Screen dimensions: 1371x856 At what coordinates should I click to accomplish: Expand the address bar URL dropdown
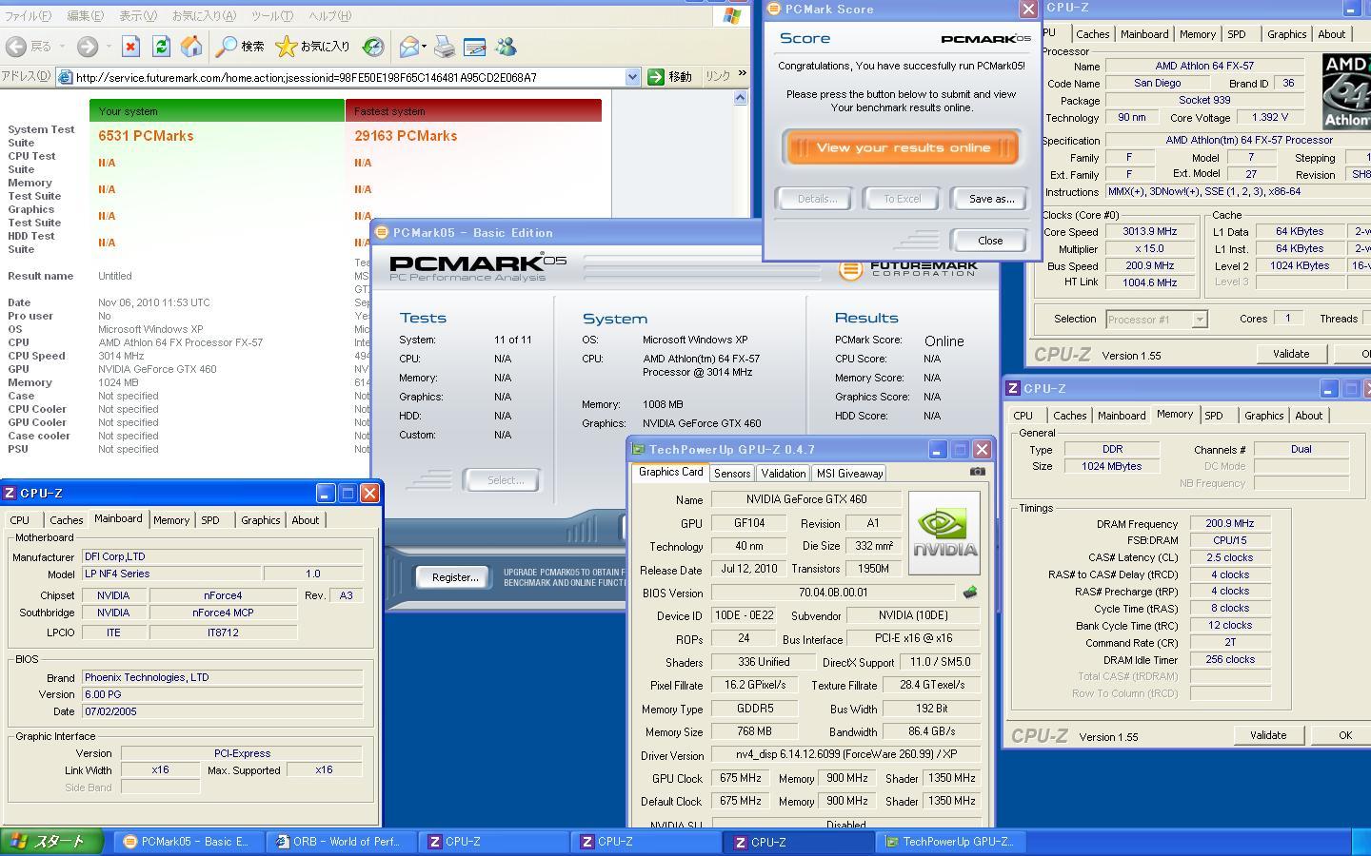click(x=632, y=77)
